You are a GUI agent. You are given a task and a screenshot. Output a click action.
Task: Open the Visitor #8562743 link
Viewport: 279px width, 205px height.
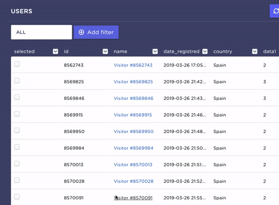[x=133, y=65]
